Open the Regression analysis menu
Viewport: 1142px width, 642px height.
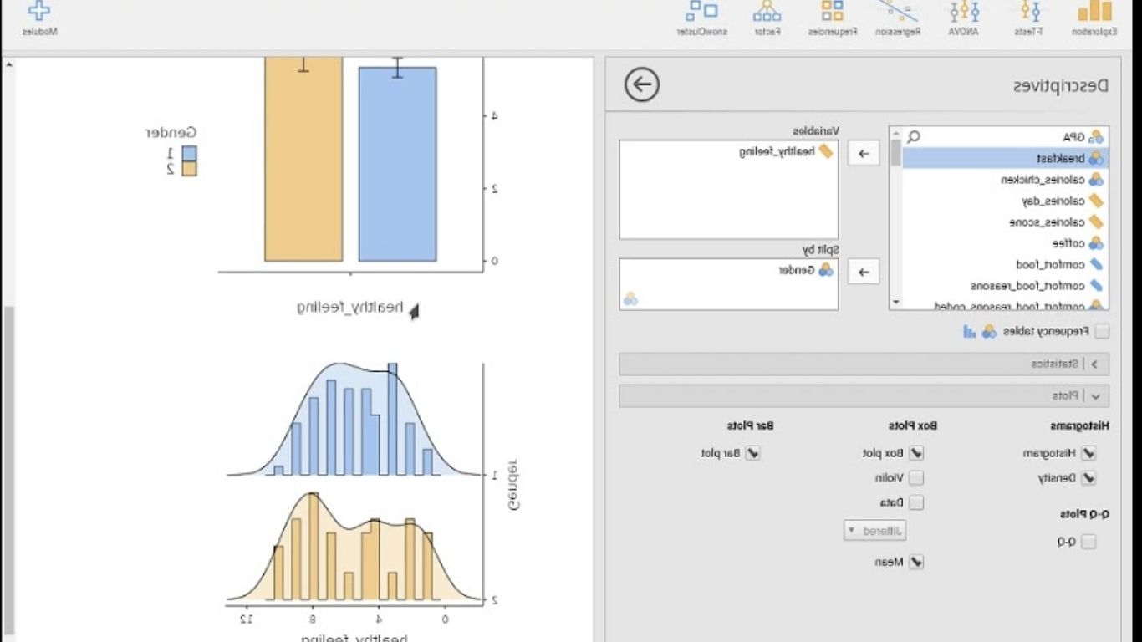coord(898,18)
